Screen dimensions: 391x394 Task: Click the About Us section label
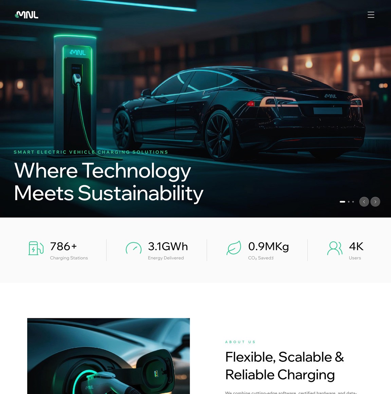[240, 342]
